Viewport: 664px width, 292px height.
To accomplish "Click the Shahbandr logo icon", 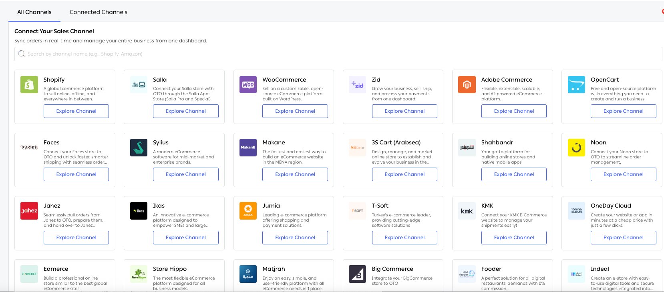I will 467,148.
